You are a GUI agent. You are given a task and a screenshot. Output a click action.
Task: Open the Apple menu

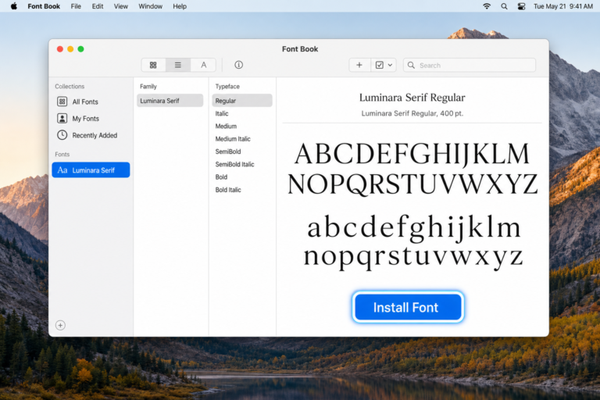14,6
